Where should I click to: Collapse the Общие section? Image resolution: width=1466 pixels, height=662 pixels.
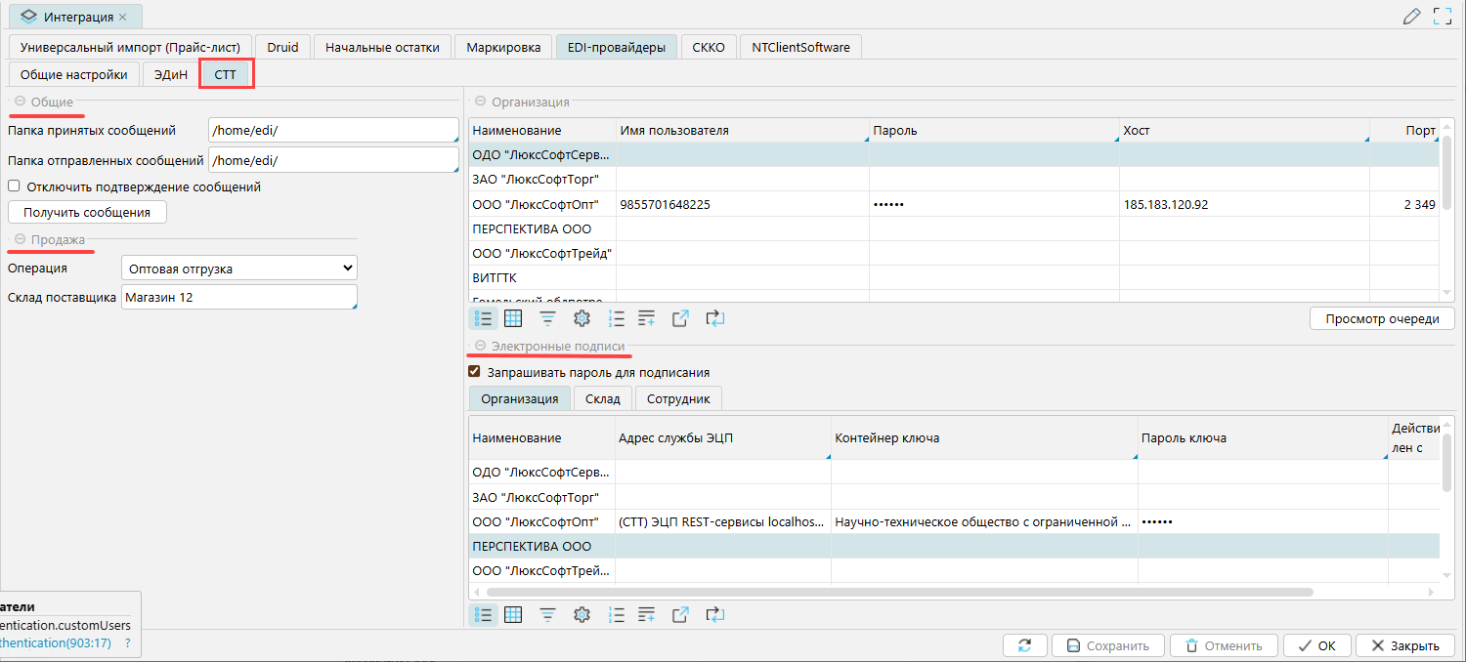tap(20, 102)
